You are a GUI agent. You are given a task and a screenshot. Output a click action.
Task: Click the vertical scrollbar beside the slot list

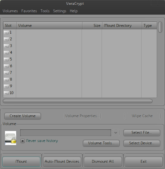tap(160, 27)
